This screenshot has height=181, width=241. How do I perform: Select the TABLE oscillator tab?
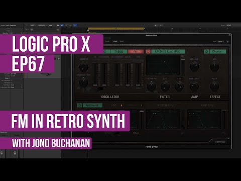pyautogui.click(x=118, y=51)
